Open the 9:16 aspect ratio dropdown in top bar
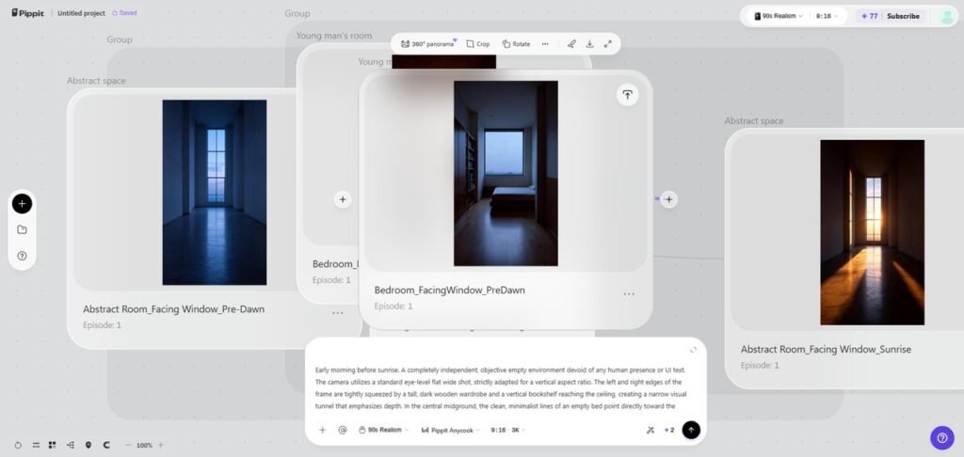The height and width of the screenshot is (457, 964). [827, 16]
